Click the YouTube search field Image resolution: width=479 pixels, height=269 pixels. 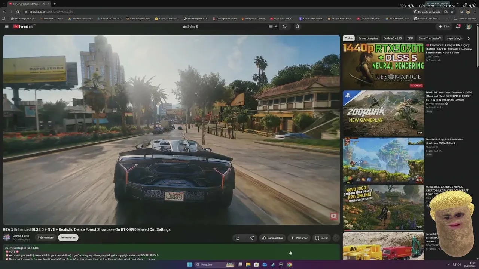[x=225, y=27]
